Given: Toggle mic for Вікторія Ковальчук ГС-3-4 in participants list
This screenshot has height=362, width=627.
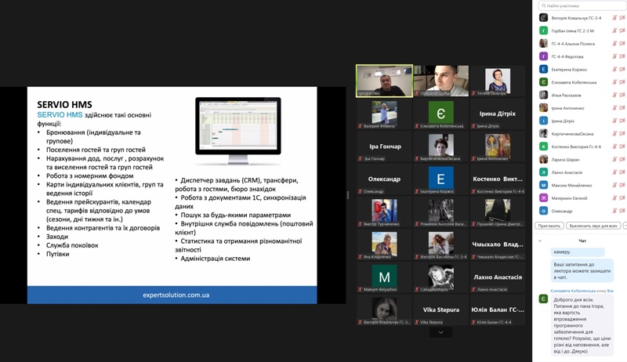Looking at the screenshot, I should [x=614, y=17].
